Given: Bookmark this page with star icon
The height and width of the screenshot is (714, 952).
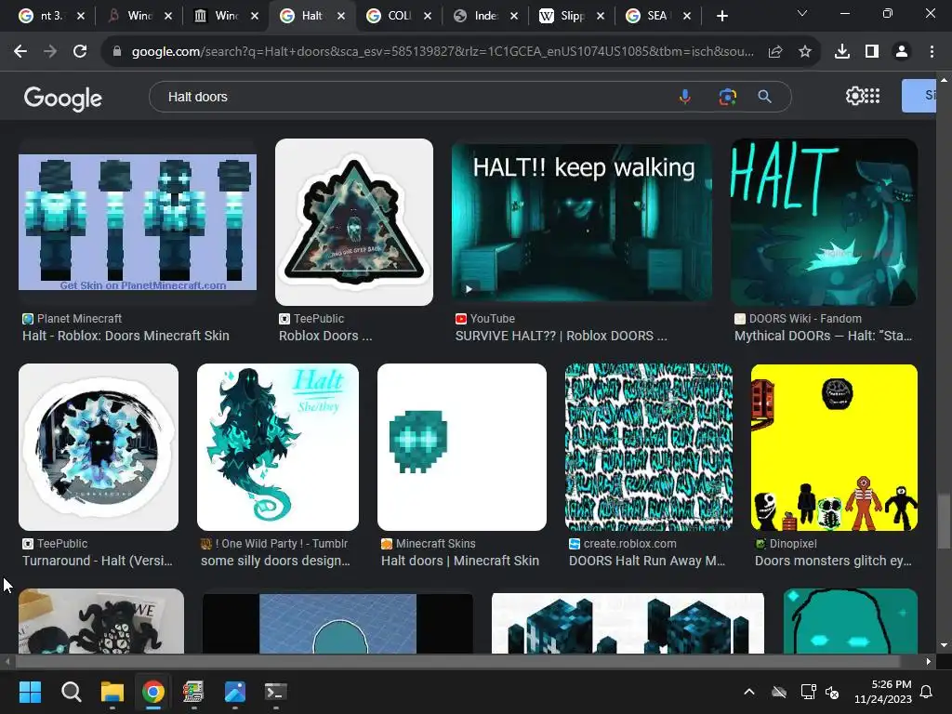Looking at the screenshot, I should click(x=805, y=52).
